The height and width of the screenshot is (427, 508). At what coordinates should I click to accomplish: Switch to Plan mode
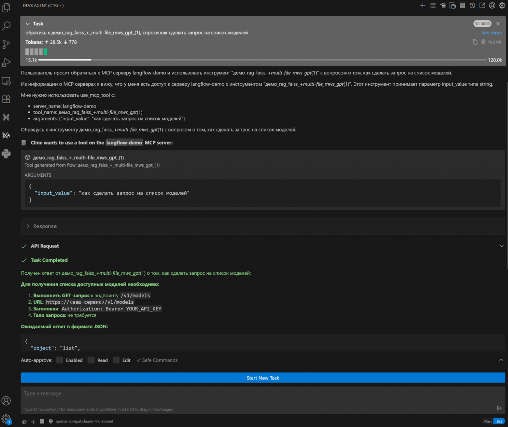(x=487, y=421)
